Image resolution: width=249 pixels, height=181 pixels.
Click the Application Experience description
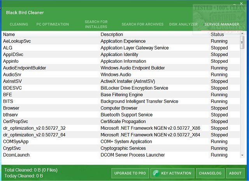(x=123, y=41)
